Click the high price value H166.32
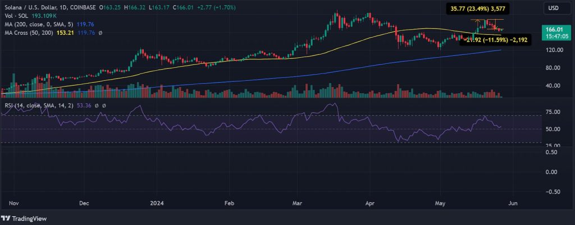575x225 pixels. pos(134,7)
